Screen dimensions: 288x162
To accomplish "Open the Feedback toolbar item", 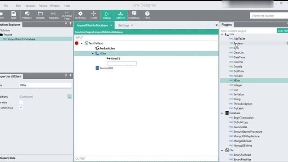I will click(x=134, y=15).
